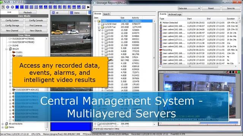Click the black play arrow in NVR toolbar
This screenshot has height=136, width=243.
click(88, 7)
